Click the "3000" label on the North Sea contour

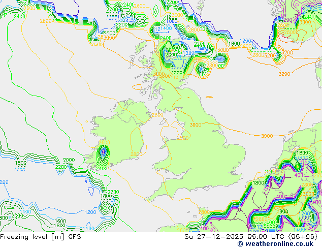click(x=267, y=136)
